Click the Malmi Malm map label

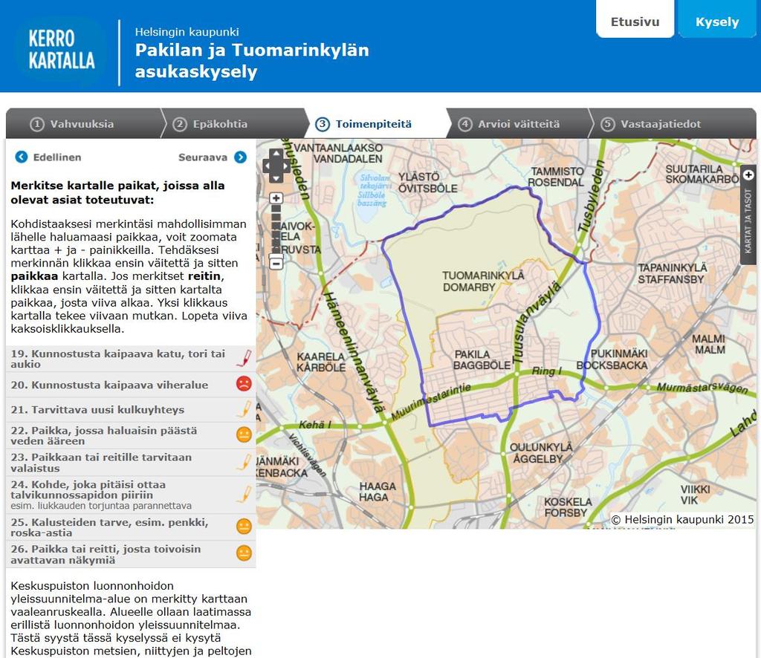tap(709, 345)
